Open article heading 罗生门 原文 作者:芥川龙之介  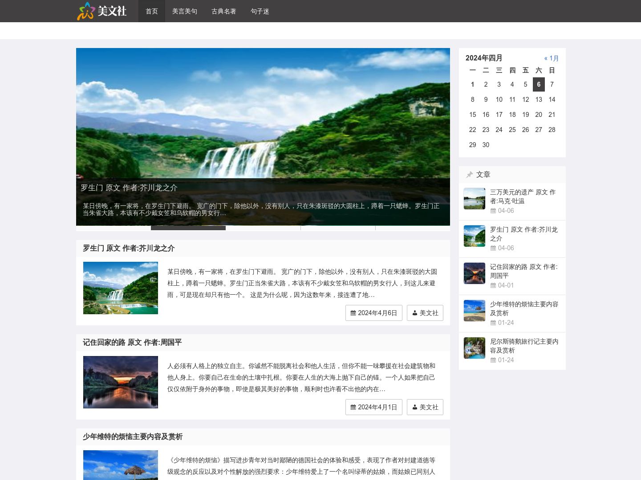[x=129, y=248]
